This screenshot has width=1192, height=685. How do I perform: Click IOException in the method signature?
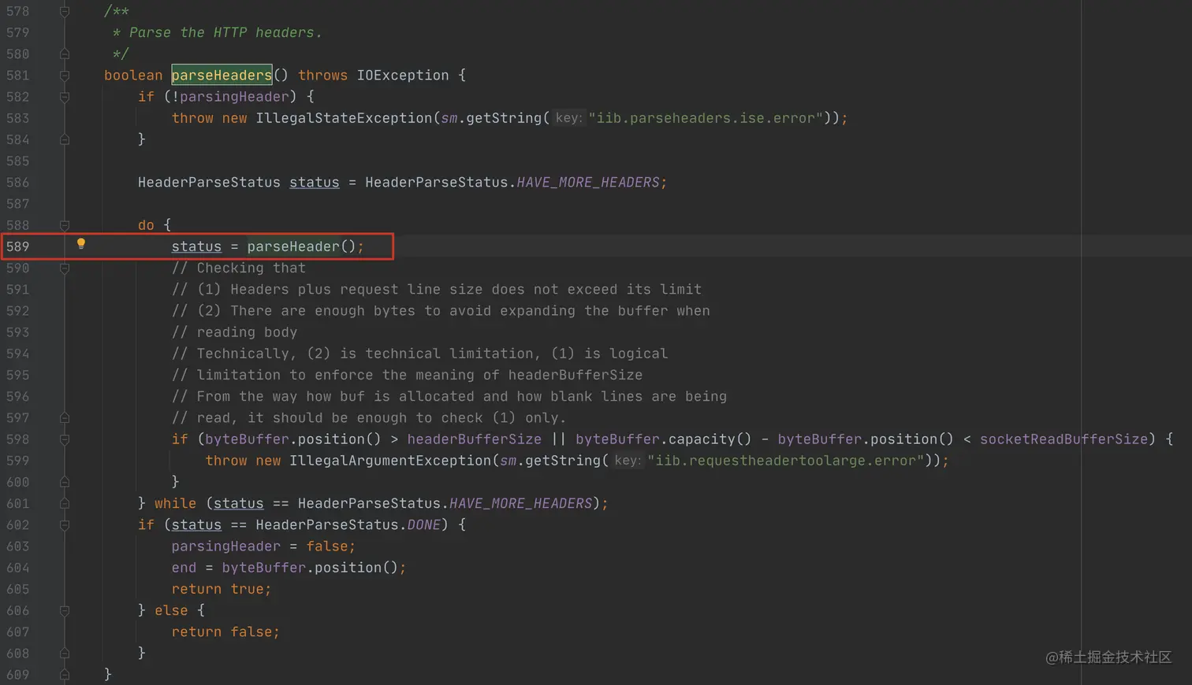(x=403, y=76)
